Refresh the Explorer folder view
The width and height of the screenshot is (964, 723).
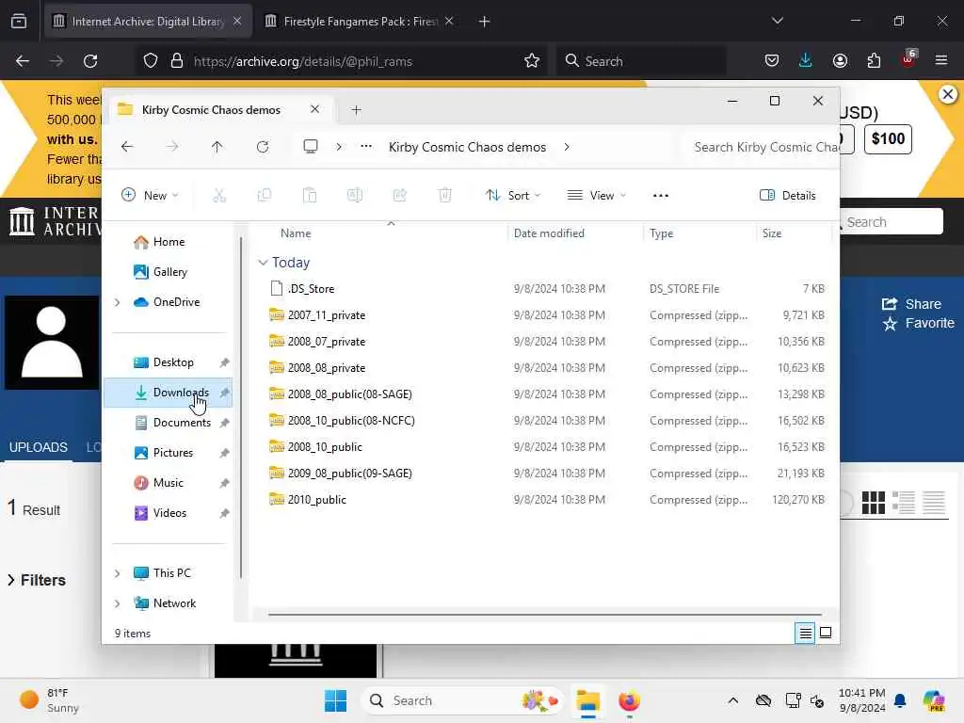[x=263, y=147]
